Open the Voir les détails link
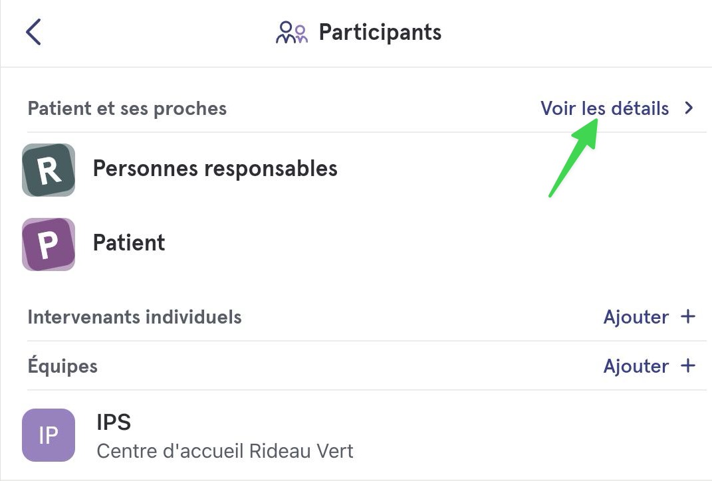 tap(604, 108)
